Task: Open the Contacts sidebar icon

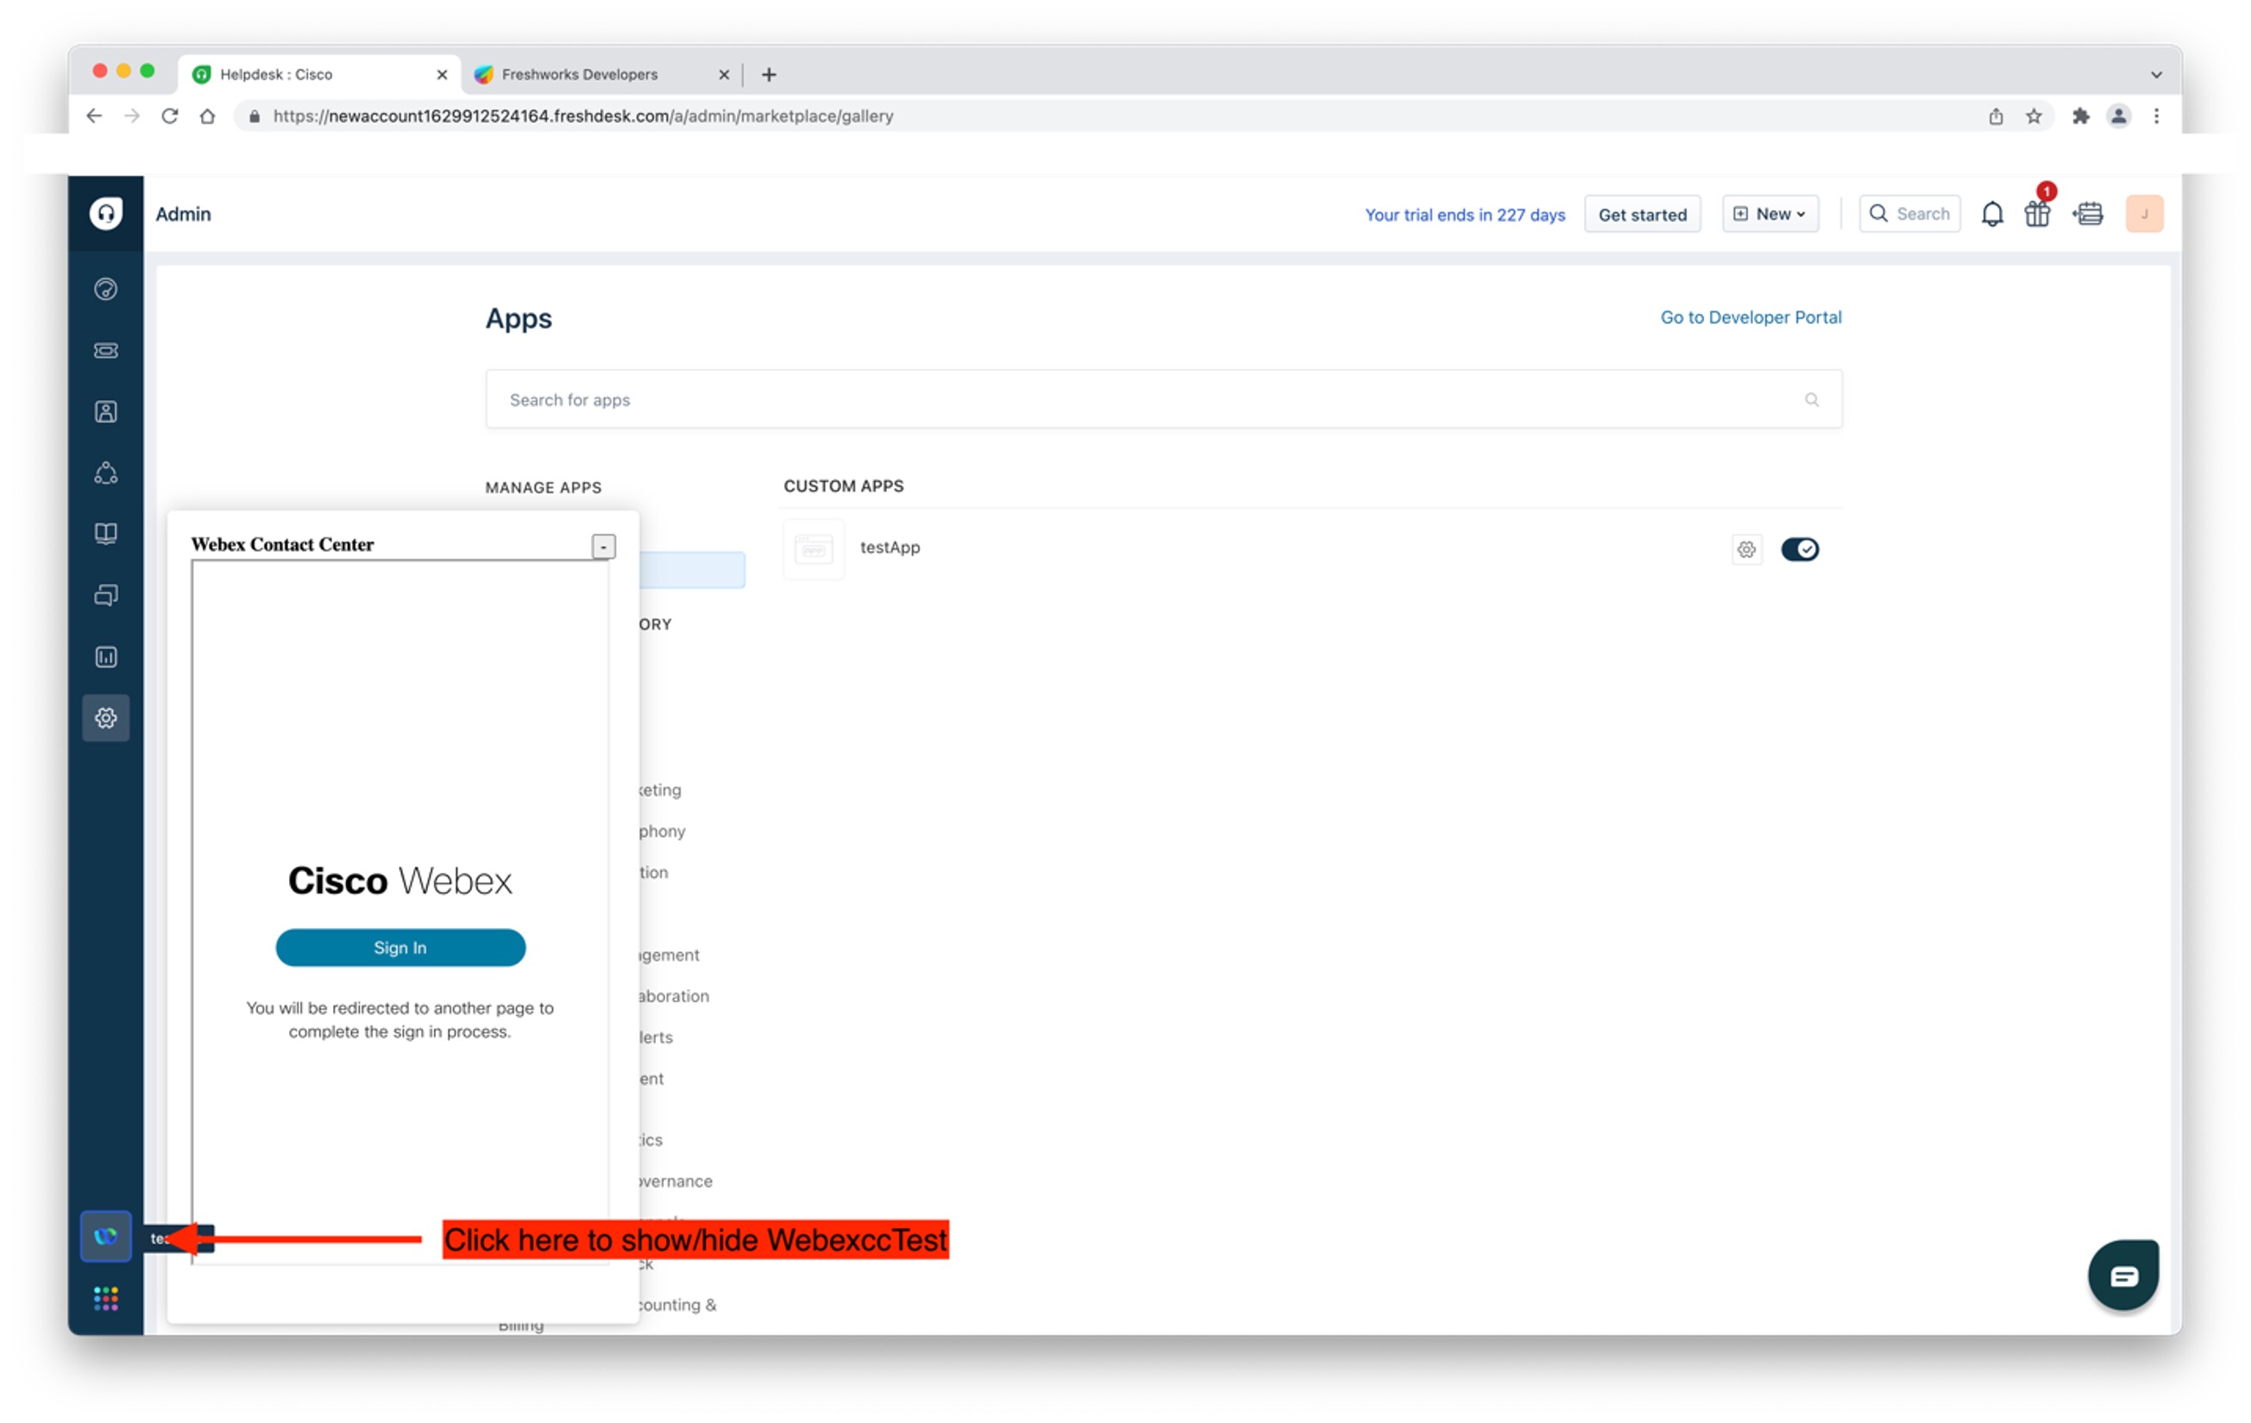Action: (105, 412)
